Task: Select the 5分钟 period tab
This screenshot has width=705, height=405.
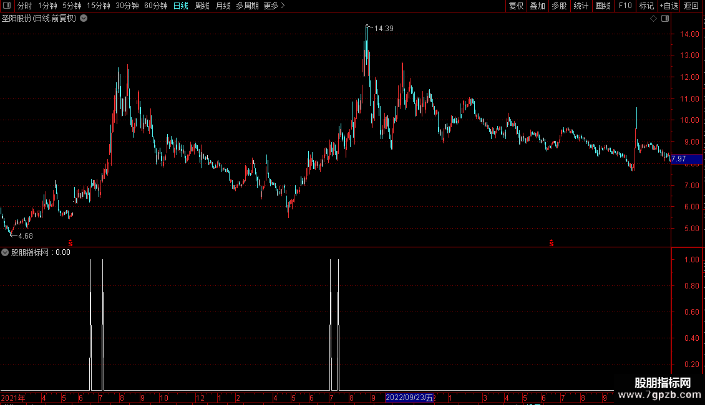Action: [x=72, y=6]
